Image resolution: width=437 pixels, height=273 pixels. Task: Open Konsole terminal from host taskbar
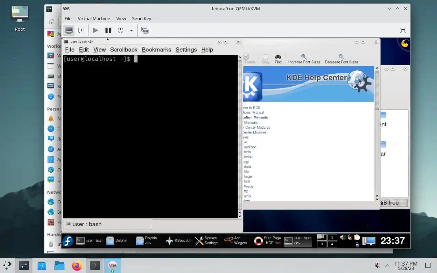pyautogui.click(x=95, y=265)
